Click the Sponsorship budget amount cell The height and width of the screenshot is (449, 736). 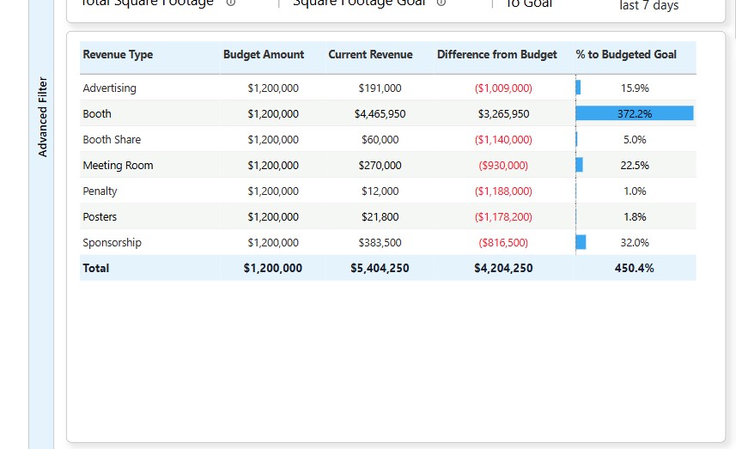point(273,243)
